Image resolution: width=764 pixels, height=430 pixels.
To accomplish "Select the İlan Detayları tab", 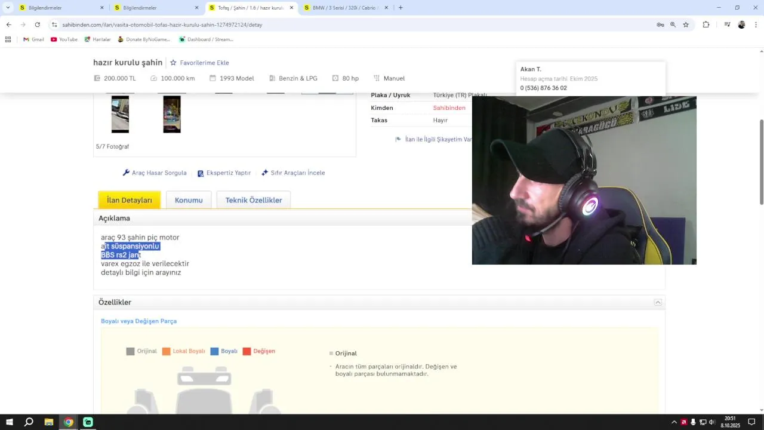I will click(130, 200).
